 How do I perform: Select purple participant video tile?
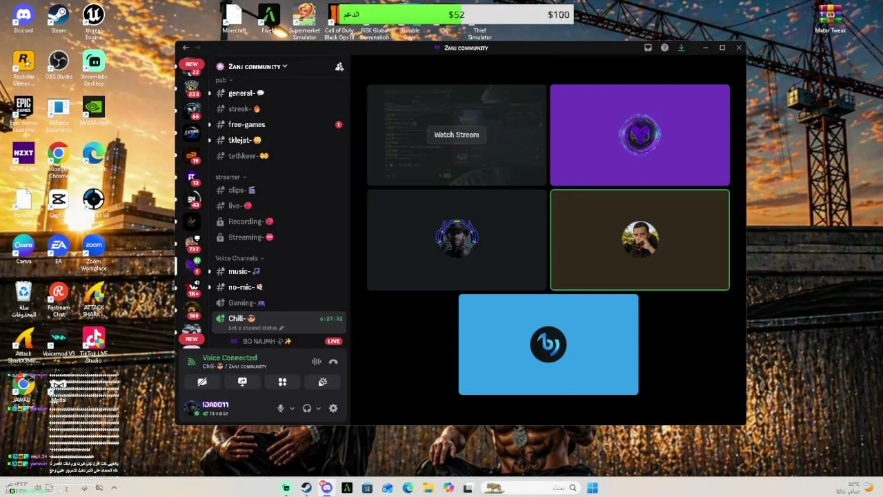tap(639, 135)
